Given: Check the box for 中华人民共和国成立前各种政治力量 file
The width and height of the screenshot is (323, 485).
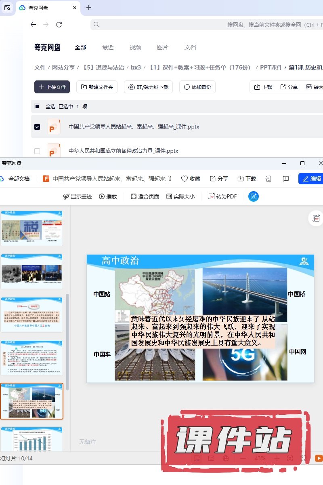Looking at the screenshot, I should click(37, 151).
